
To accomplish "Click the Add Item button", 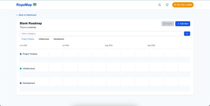I will click(183, 24).
